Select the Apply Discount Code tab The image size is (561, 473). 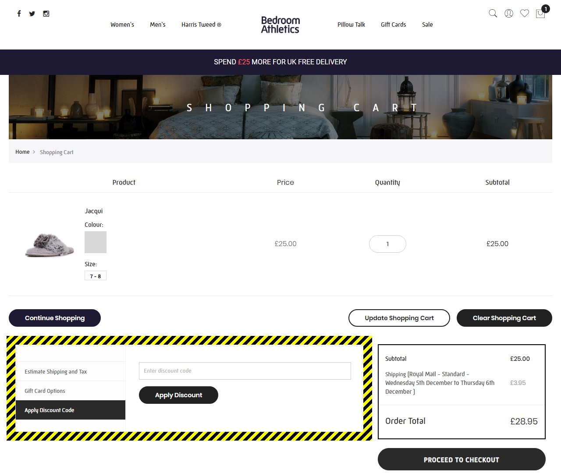coord(71,410)
